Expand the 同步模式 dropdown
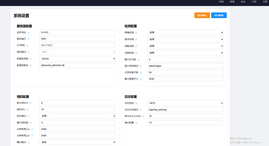269x146 pixels. (x=78, y=116)
